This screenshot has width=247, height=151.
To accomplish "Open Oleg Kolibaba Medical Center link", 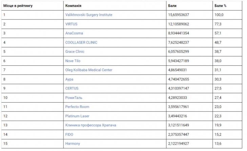I will pos(88,70).
